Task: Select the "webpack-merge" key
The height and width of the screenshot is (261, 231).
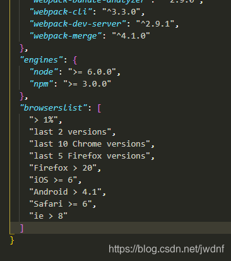Action: coord(66,36)
